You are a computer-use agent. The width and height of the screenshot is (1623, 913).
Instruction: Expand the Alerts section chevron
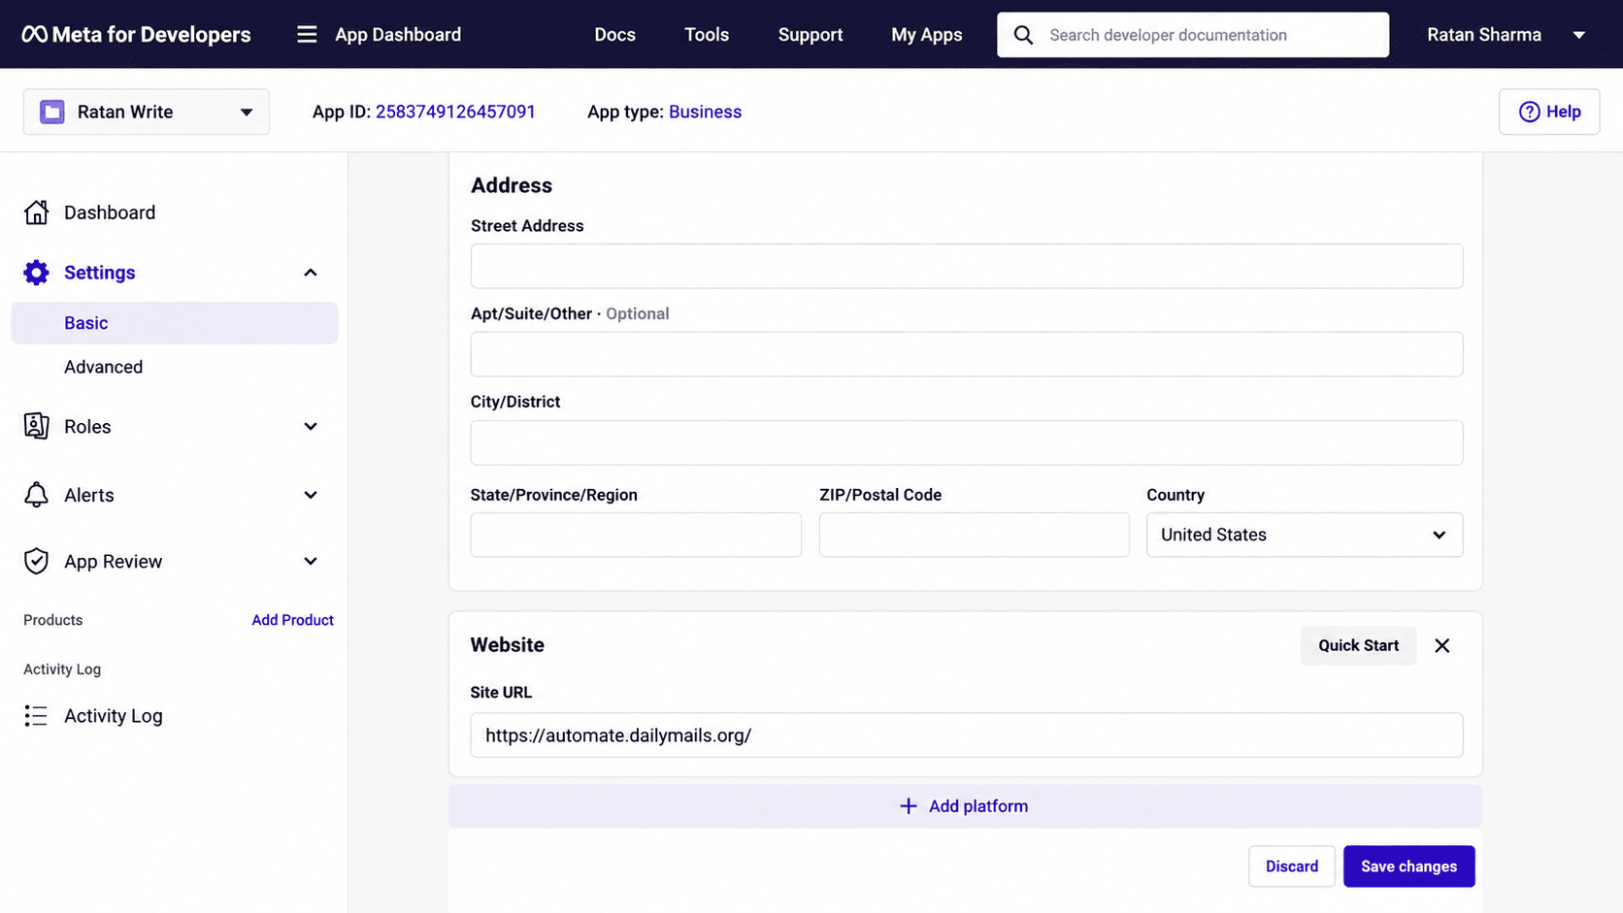point(311,495)
